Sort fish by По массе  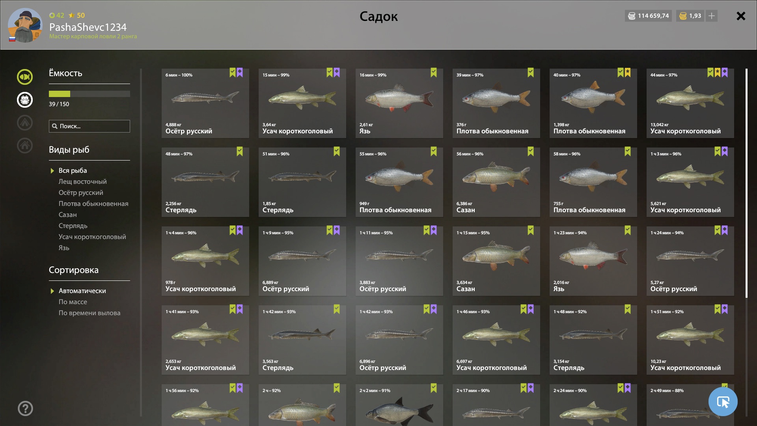pyautogui.click(x=73, y=302)
